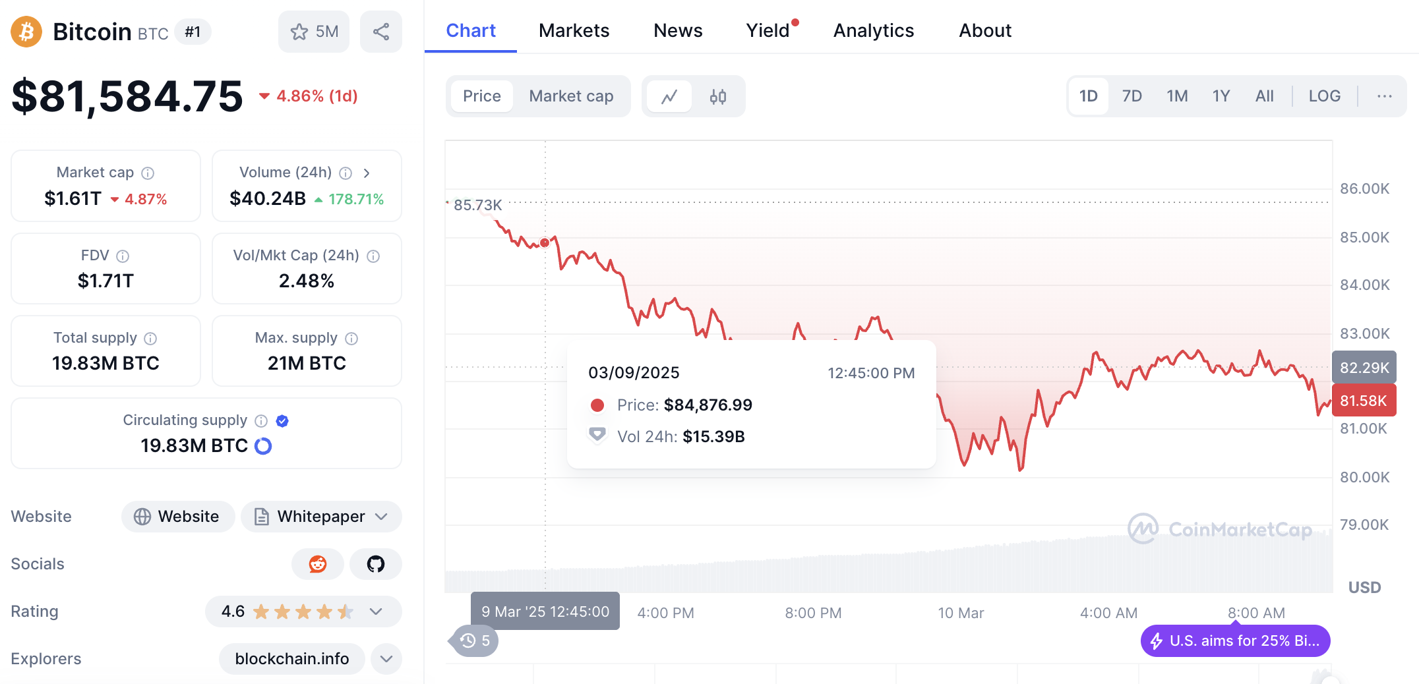The width and height of the screenshot is (1419, 684).
Task: Click Vol/Mkt Cap (24h) info icon
Action: tap(373, 256)
